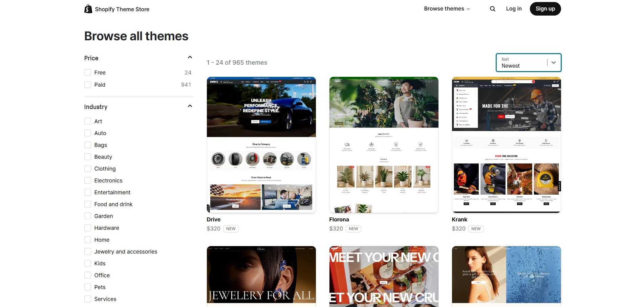This screenshot has width=644, height=307.
Task: Click the Log in link
Action: point(514,9)
